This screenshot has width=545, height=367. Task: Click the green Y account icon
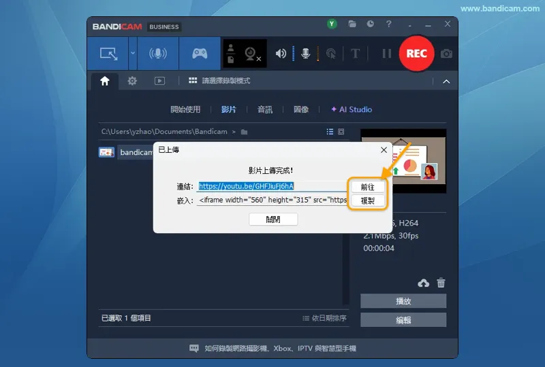332,24
